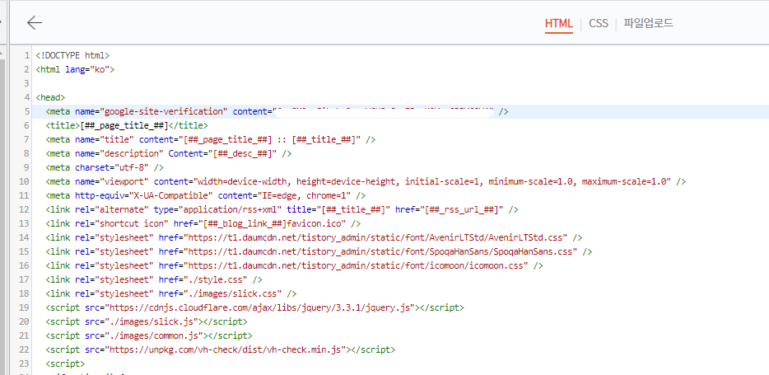Click the meta charset="utf-8" line

coord(105,168)
